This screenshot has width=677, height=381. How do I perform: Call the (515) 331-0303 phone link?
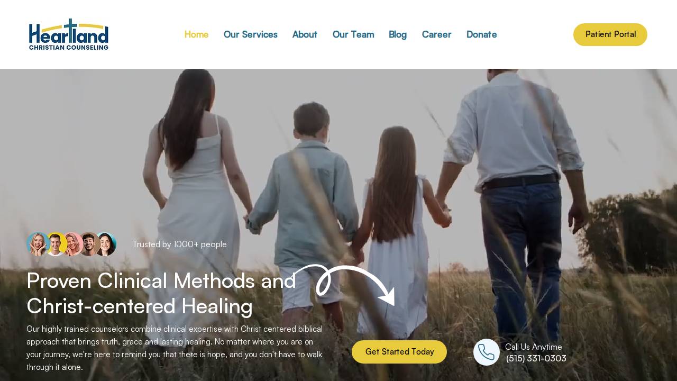(x=536, y=358)
